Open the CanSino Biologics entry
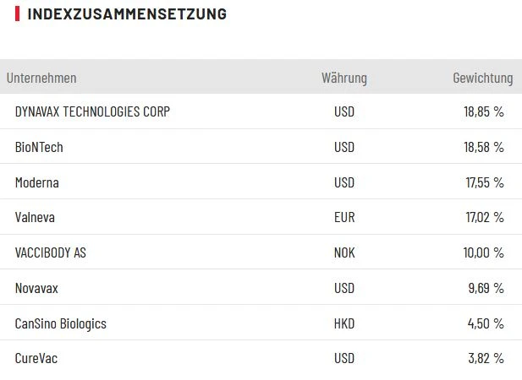This screenshot has width=522, height=380. click(x=61, y=323)
